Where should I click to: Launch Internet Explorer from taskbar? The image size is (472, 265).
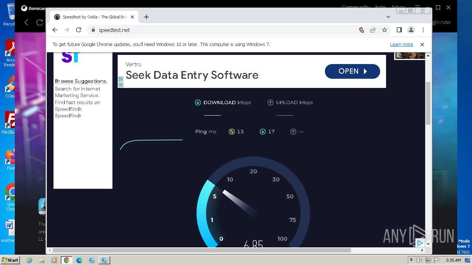click(x=29, y=260)
